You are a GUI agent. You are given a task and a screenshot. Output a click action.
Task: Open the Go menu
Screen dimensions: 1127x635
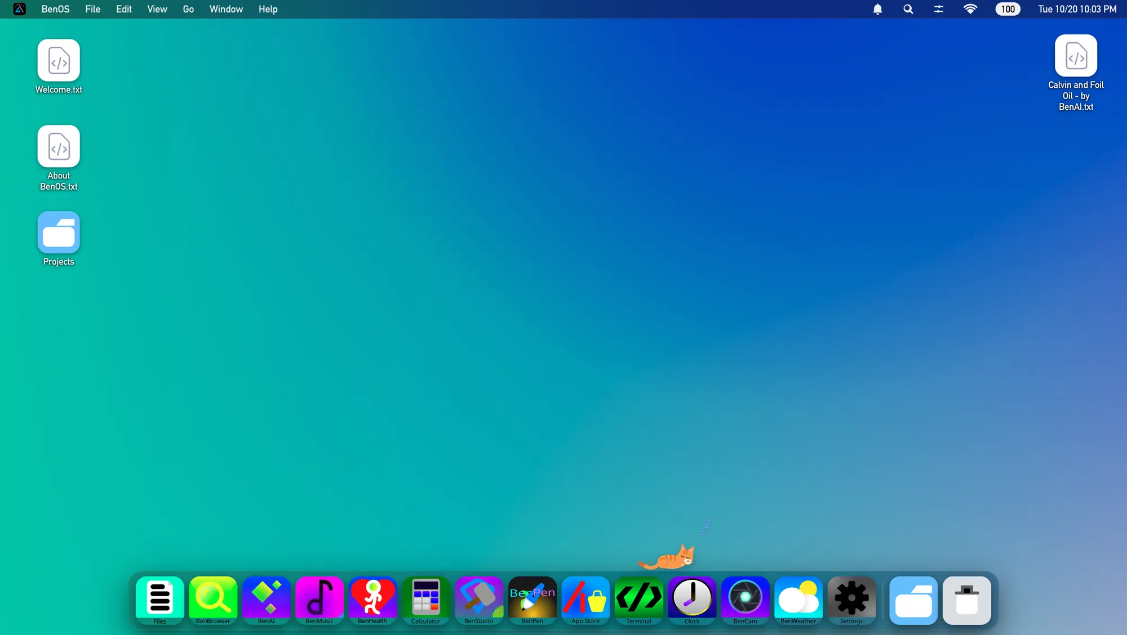(188, 9)
